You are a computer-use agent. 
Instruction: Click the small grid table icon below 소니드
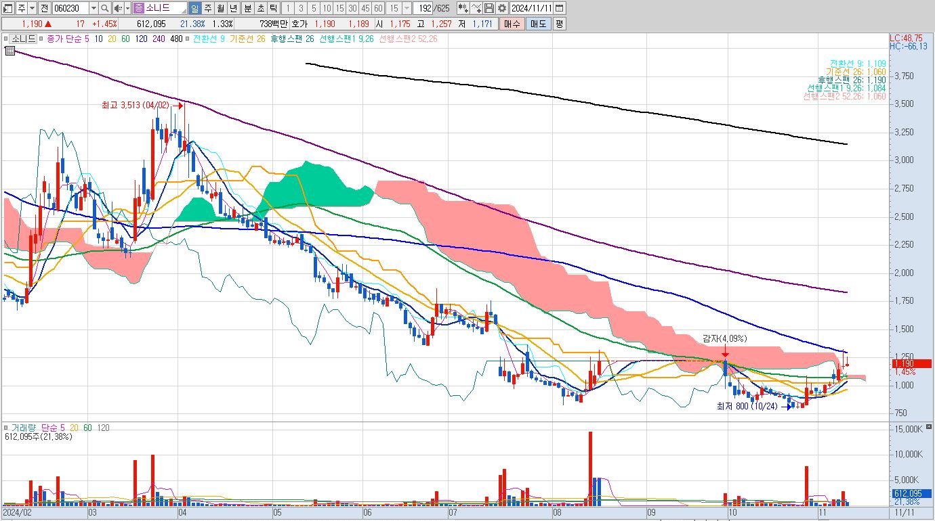coord(10,50)
